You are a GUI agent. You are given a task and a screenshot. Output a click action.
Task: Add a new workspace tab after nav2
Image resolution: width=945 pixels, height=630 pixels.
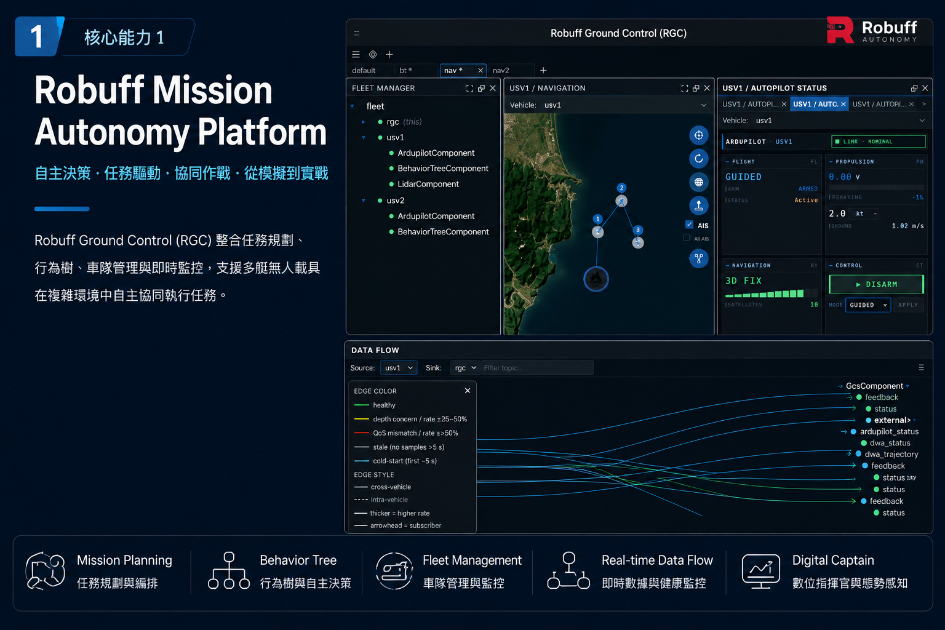point(543,70)
